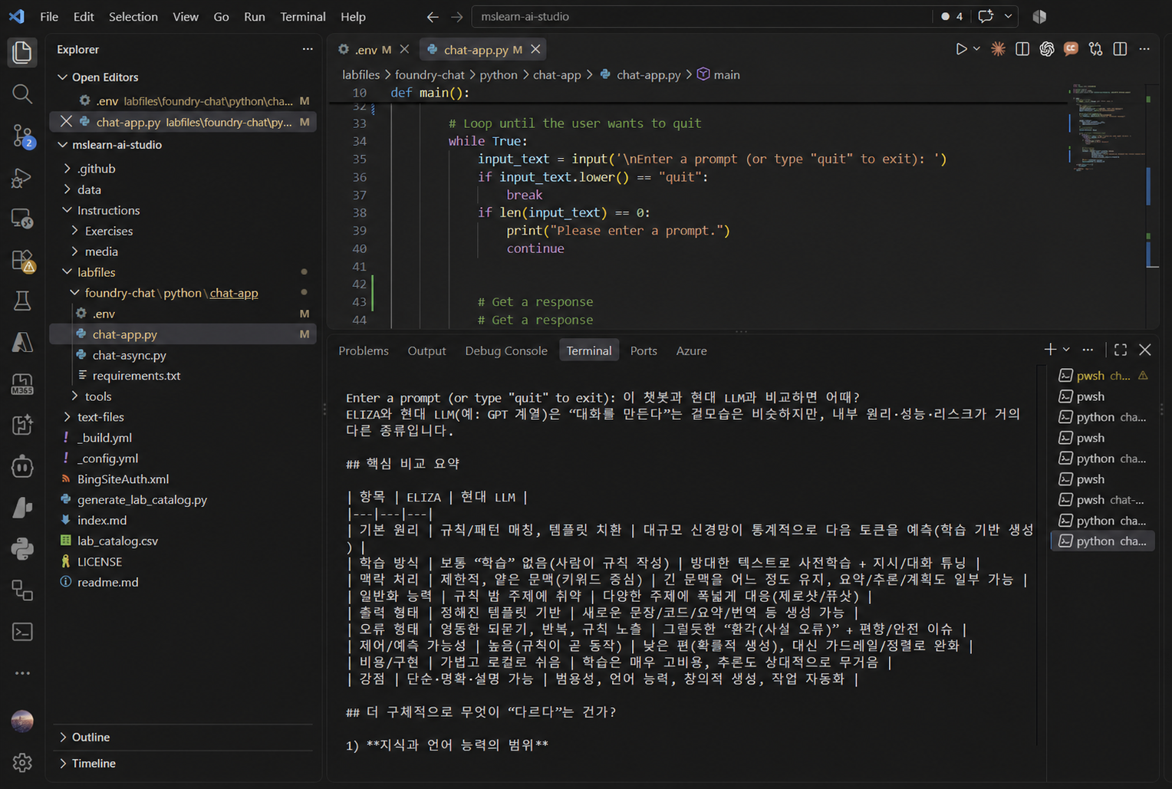Toggle the secondary side bar layout icon
The image size is (1172, 789).
coord(1022,49)
